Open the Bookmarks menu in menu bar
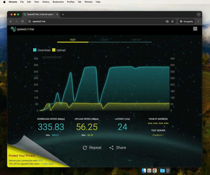The height and width of the screenshot is (175, 210). [x=58, y=2]
